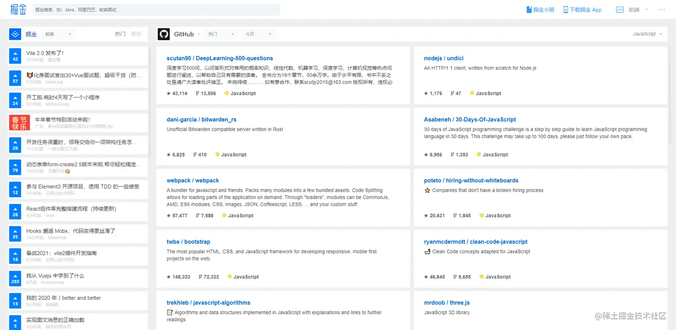Click the blue 掘金 panel icon

point(15,34)
